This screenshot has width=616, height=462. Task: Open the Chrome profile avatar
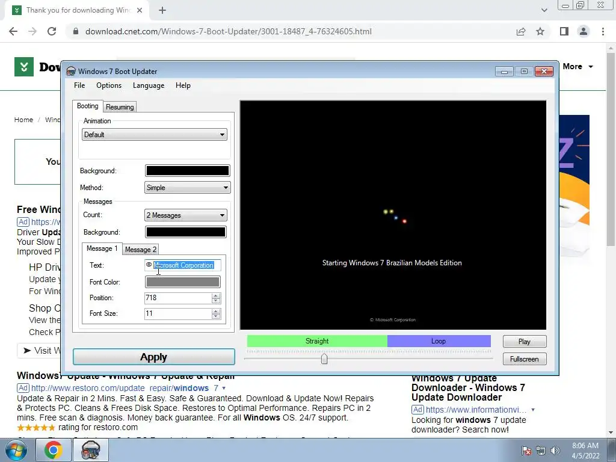[584, 31]
